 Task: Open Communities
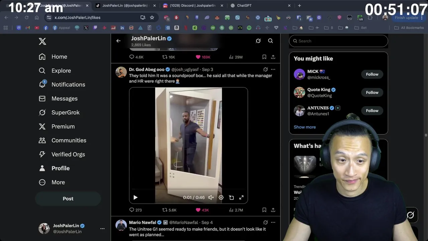click(62, 140)
